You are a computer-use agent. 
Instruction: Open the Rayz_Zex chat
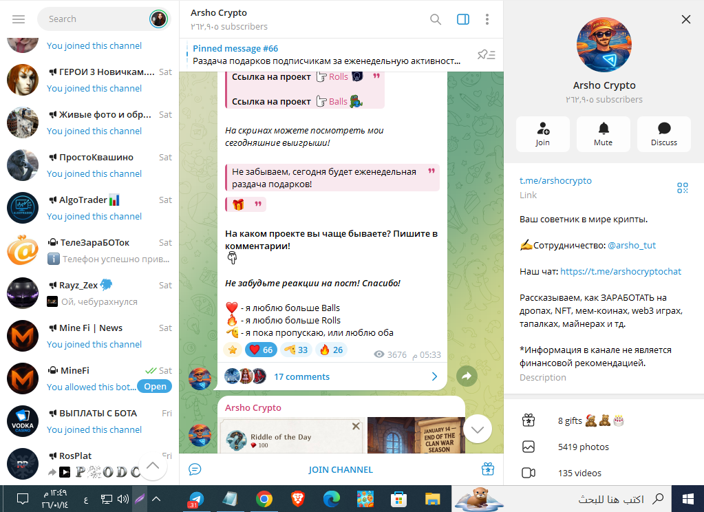89,293
